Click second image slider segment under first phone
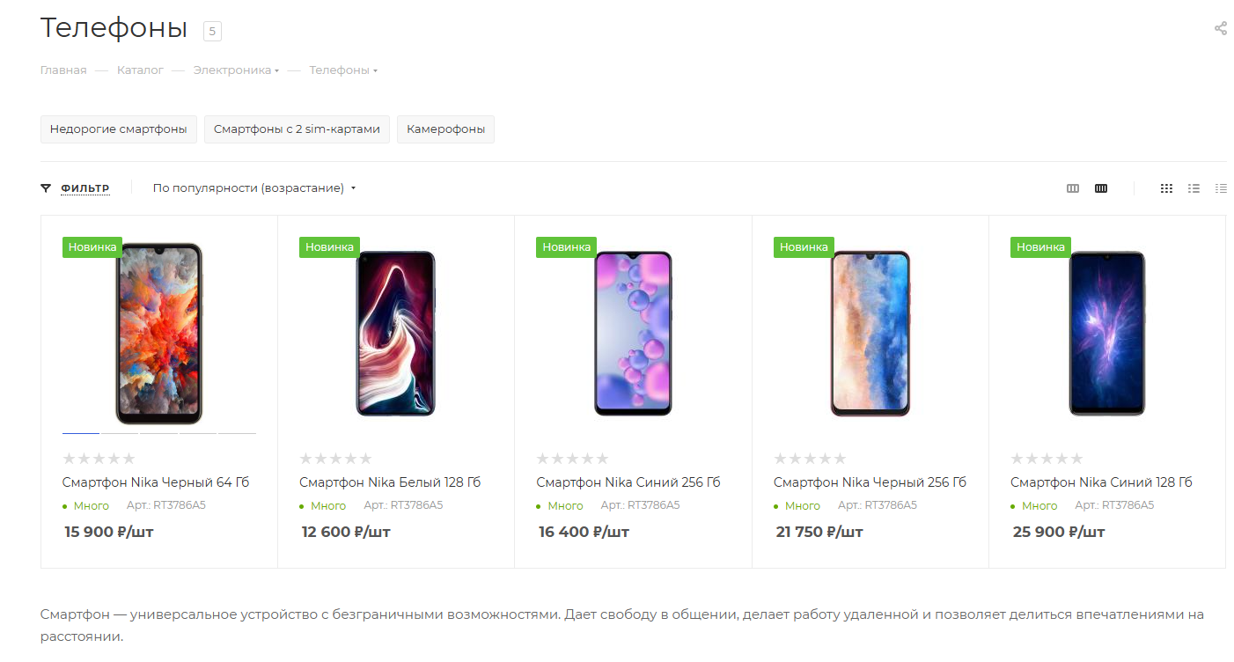This screenshot has width=1234, height=662. coord(120,433)
